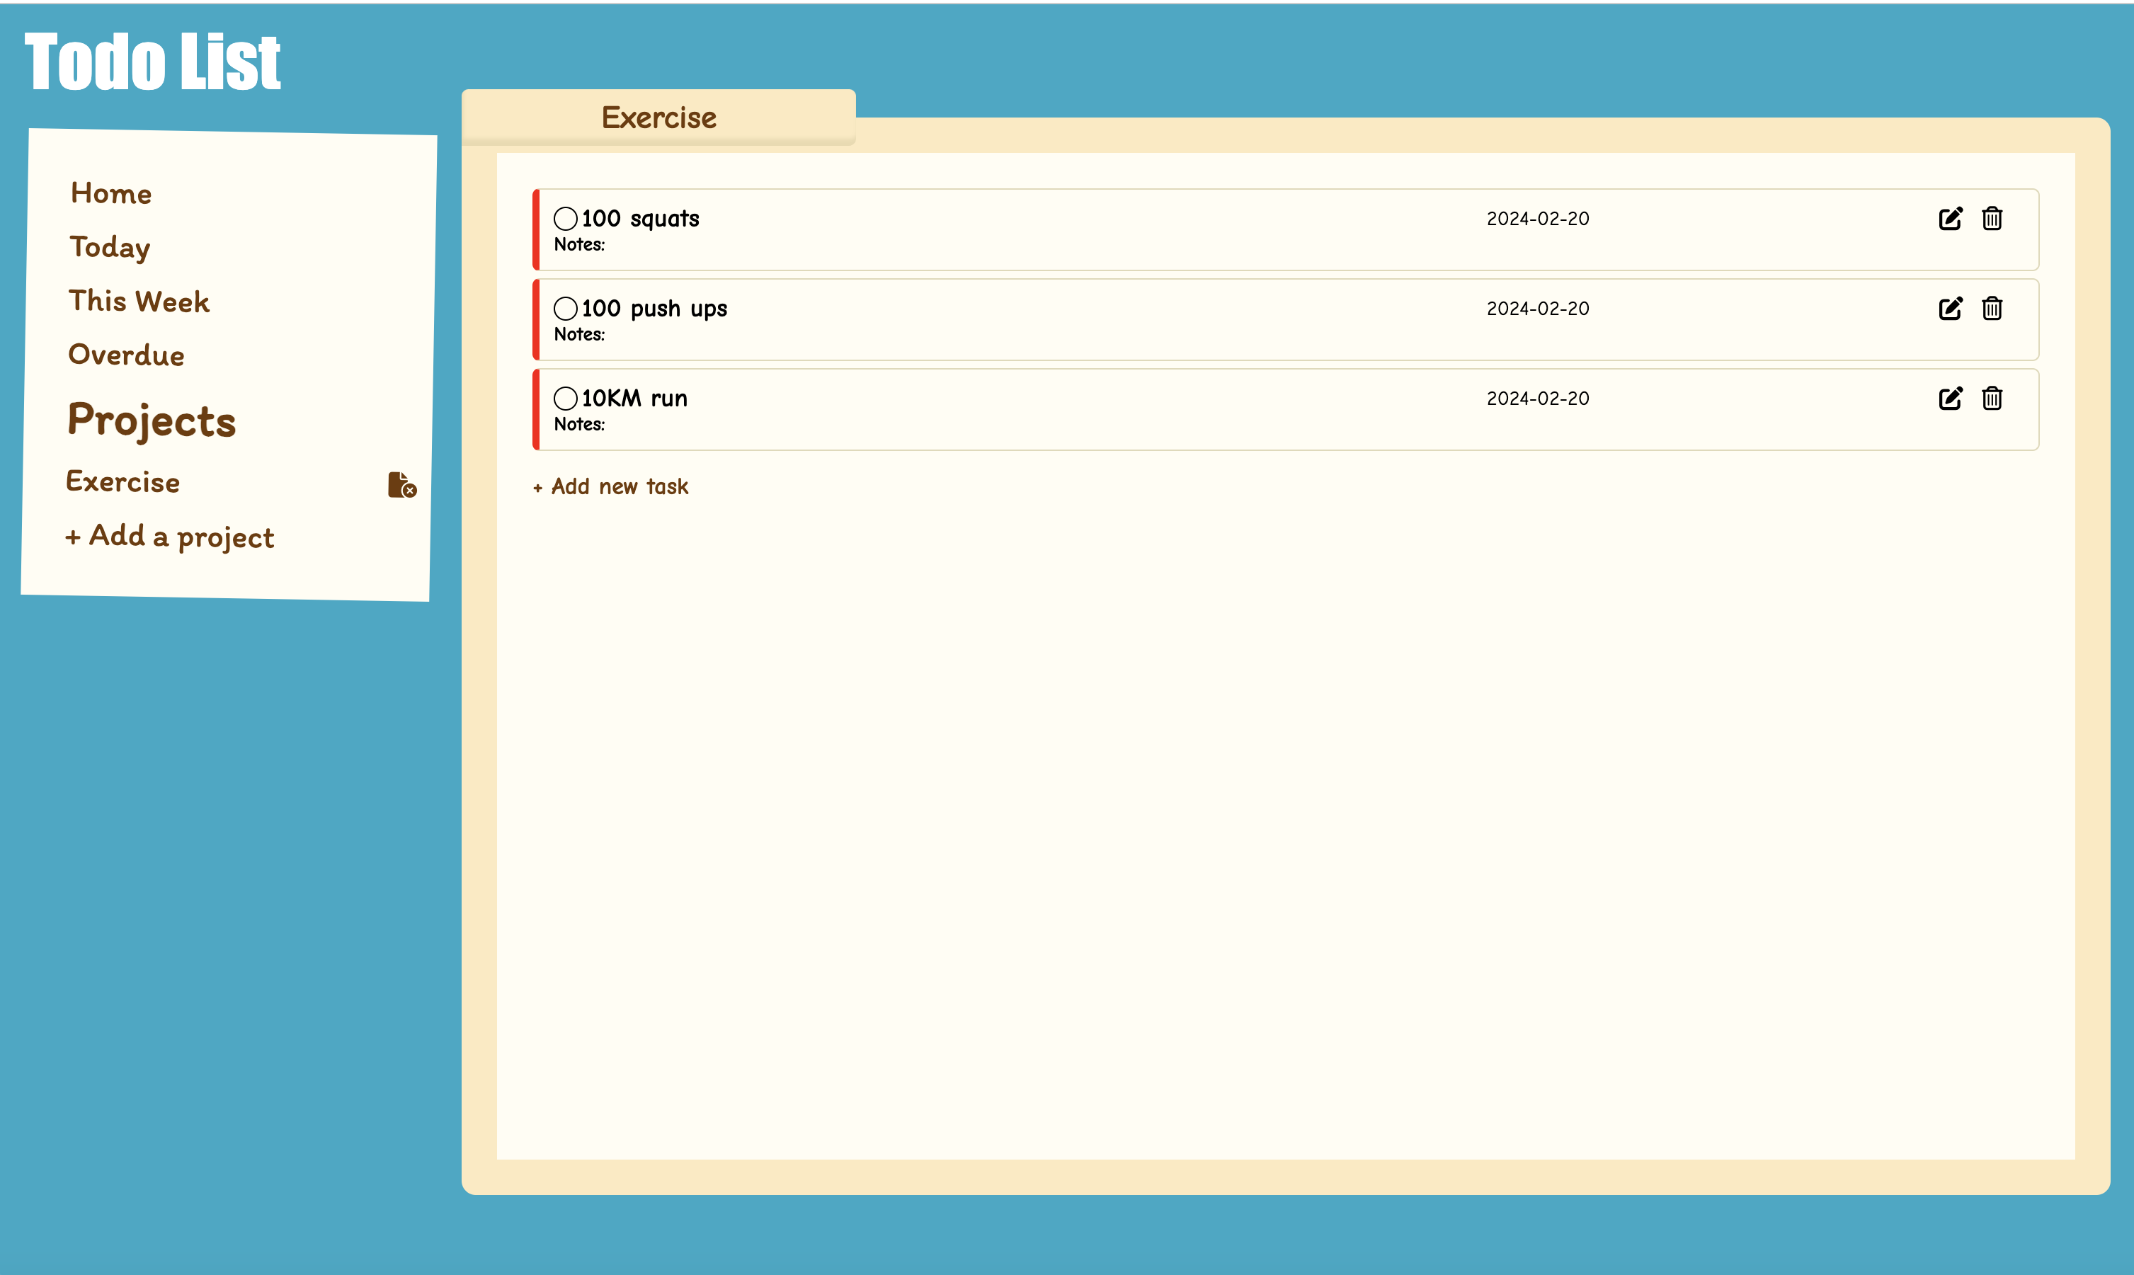
Task: Click the Exercise folder tab
Action: 658,118
